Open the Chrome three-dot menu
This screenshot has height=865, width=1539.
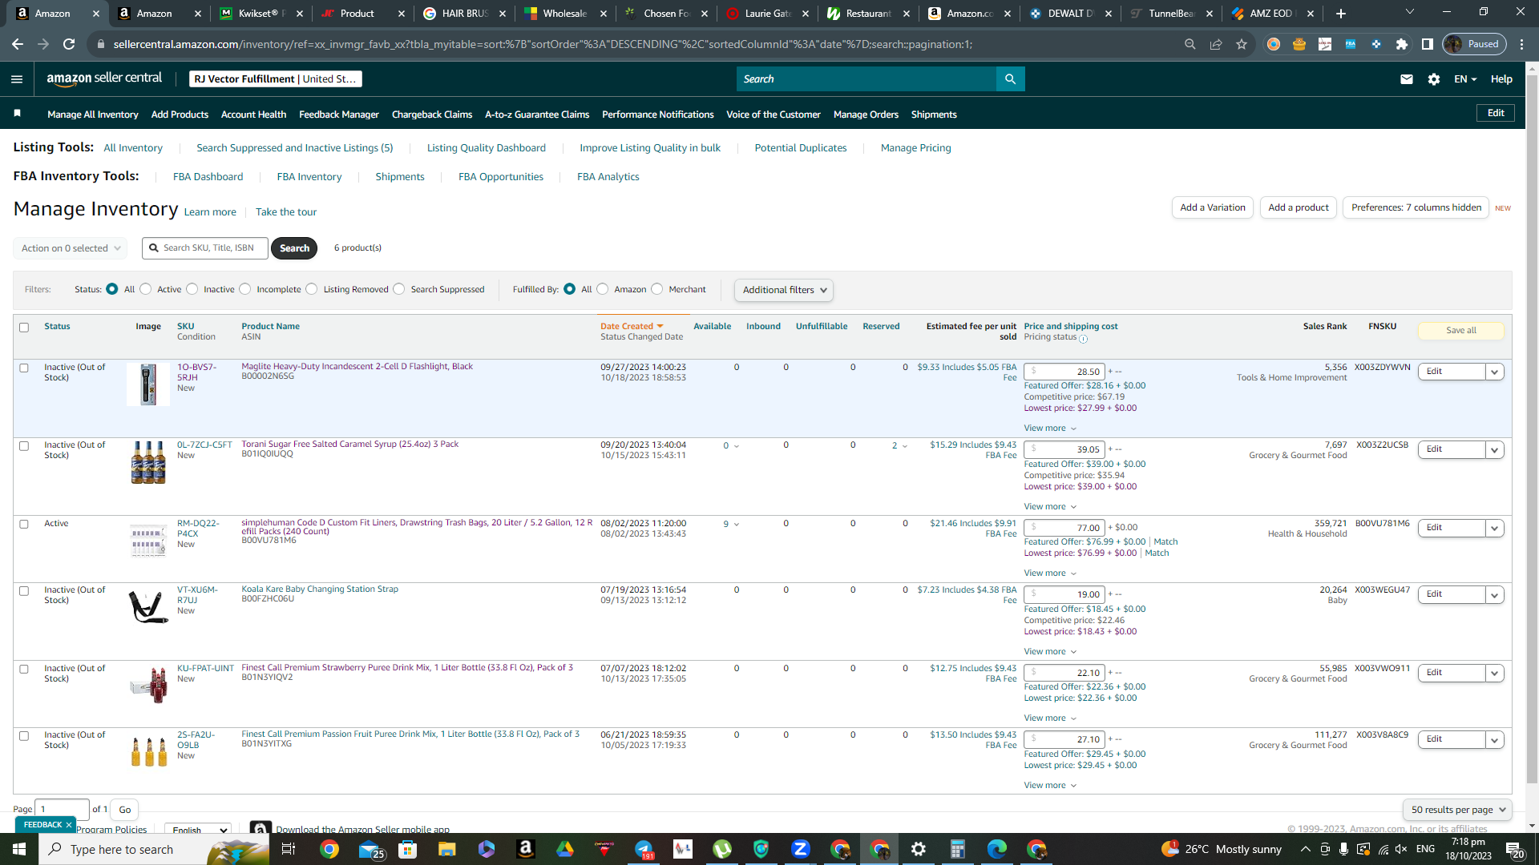pos(1521,44)
